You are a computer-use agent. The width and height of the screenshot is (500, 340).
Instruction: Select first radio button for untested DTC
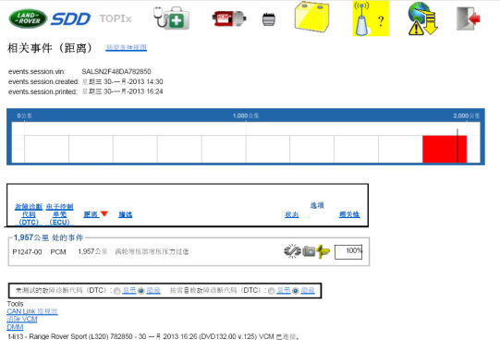[117, 291]
